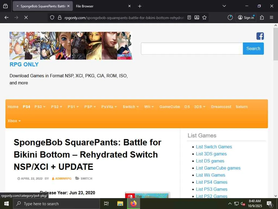Click the page vertical scrollbar thumb
Screen dimensions: 278x209
pos(276,44)
